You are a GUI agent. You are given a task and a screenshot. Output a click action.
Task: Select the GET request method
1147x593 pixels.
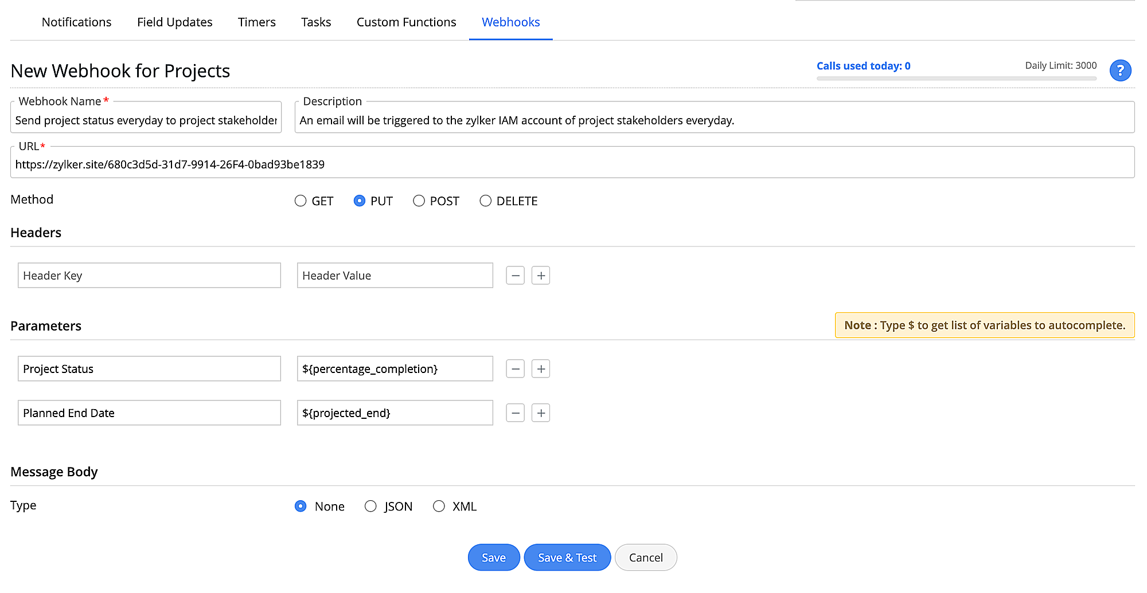coord(301,201)
